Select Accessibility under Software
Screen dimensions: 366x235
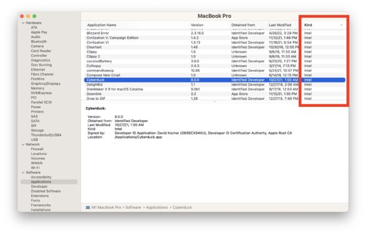coord(41,177)
